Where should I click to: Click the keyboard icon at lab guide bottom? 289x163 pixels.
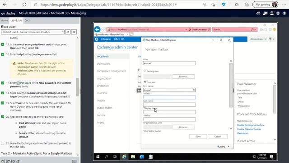pos(74,161)
